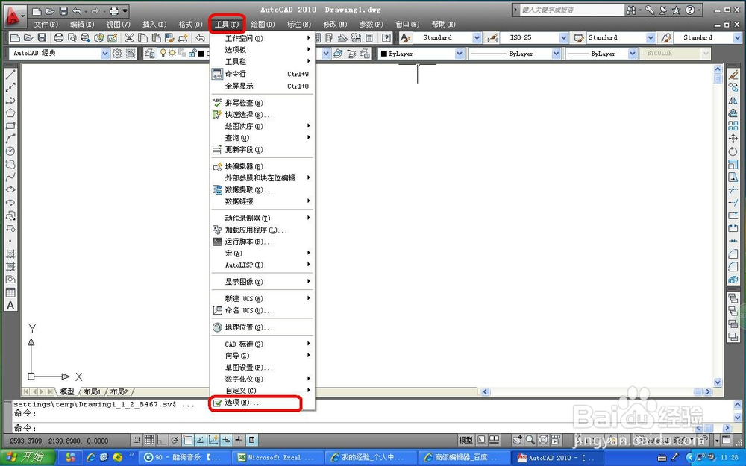This screenshot has width=746, height=466.
Task: Open the Table tool in draw toolbar
Action: pyautogui.click(x=10, y=292)
